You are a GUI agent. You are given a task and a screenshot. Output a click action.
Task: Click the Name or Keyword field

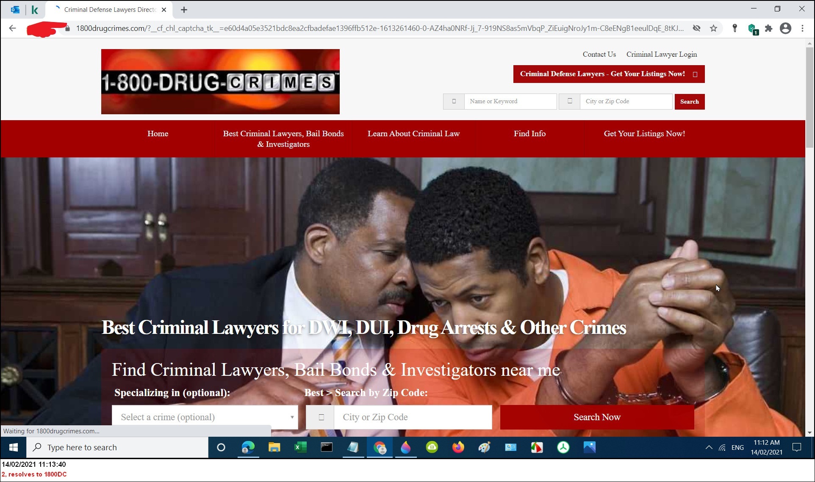510,102
